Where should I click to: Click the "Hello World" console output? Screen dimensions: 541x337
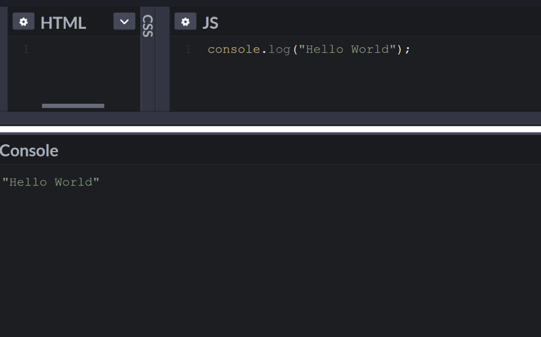[x=50, y=182]
